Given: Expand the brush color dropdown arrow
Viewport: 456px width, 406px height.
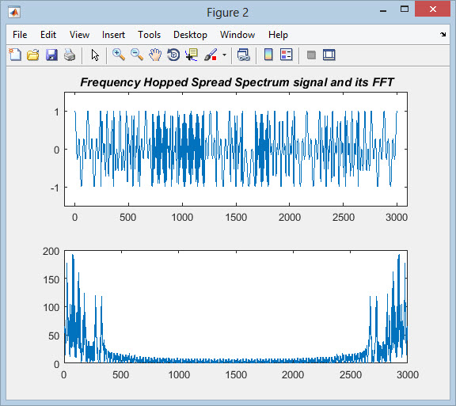Looking at the screenshot, I should (x=224, y=55).
